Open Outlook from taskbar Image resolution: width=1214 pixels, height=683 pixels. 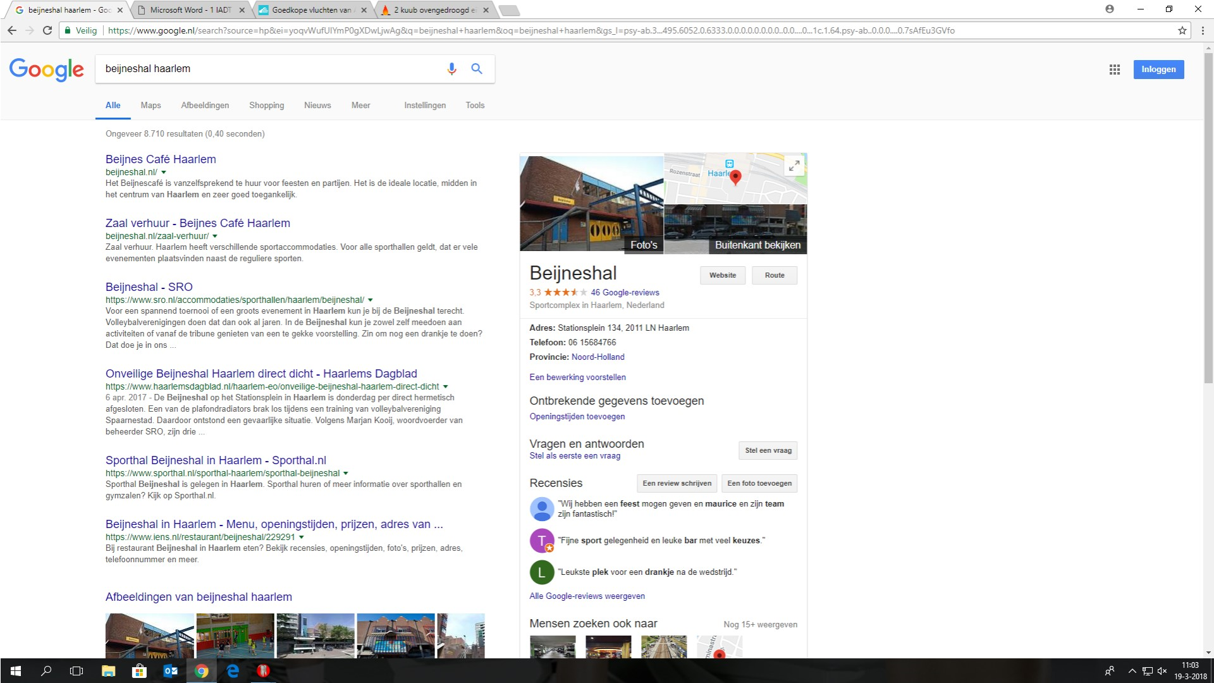[170, 671]
